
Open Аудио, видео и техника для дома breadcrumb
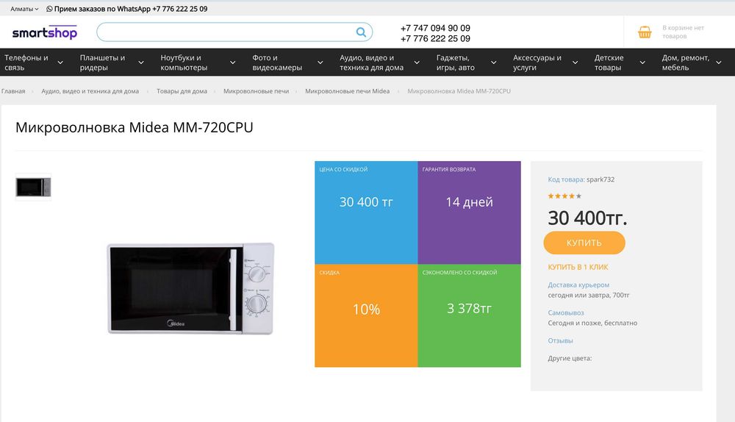tap(90, 91)
